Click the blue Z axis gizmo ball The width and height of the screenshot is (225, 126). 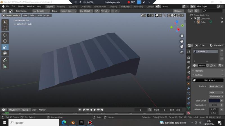click(177, 22)
